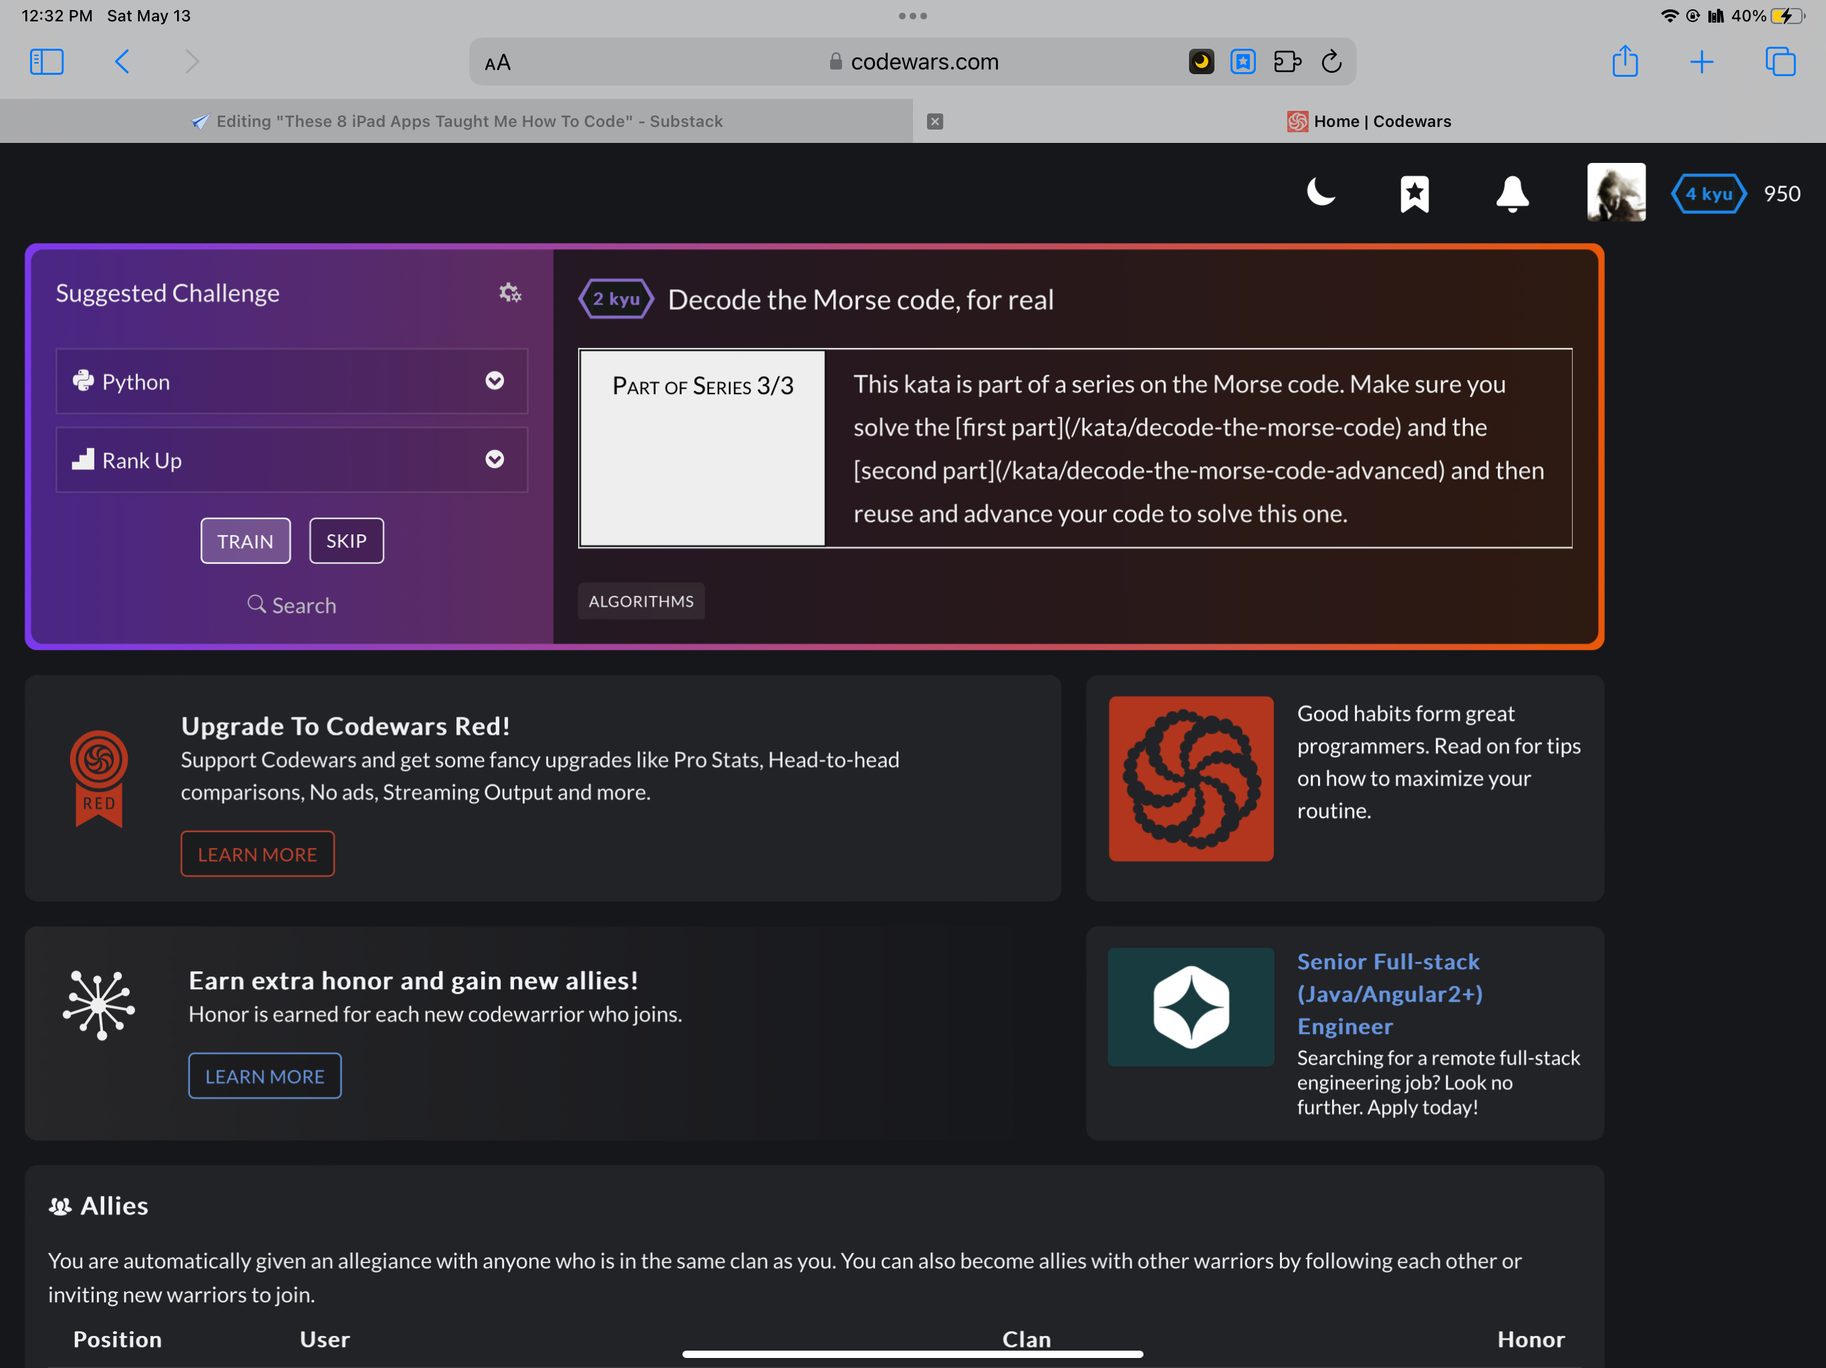Click the moon extension in address bar
This screenshot has height=1368, width=1826.
pos(1201,62)
